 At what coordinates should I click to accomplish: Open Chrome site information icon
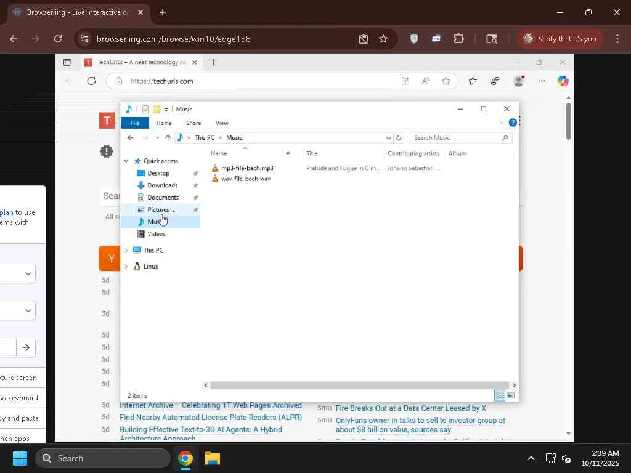pyautogui.click(x=84, y=39)
